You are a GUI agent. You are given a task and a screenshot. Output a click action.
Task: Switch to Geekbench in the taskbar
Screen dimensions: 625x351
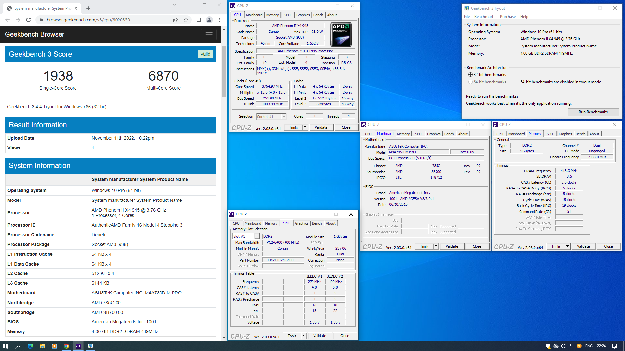[x=90, y=346]
